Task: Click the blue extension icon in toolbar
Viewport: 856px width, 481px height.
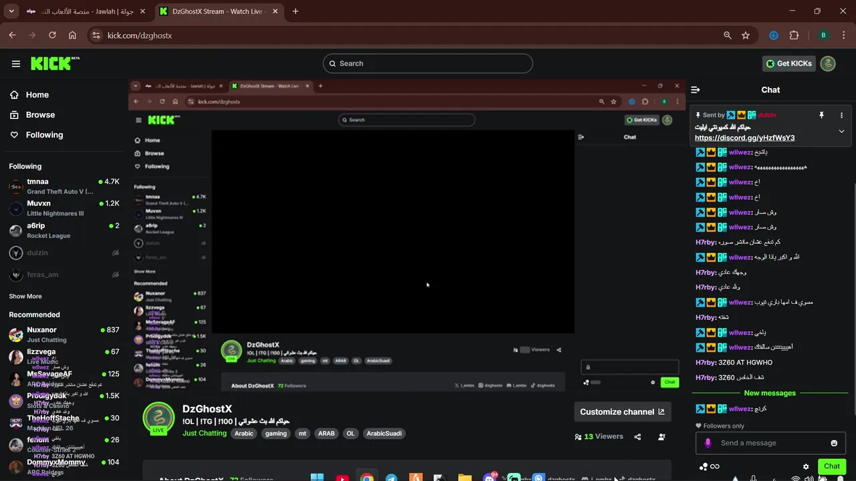Action: (774, 35)
